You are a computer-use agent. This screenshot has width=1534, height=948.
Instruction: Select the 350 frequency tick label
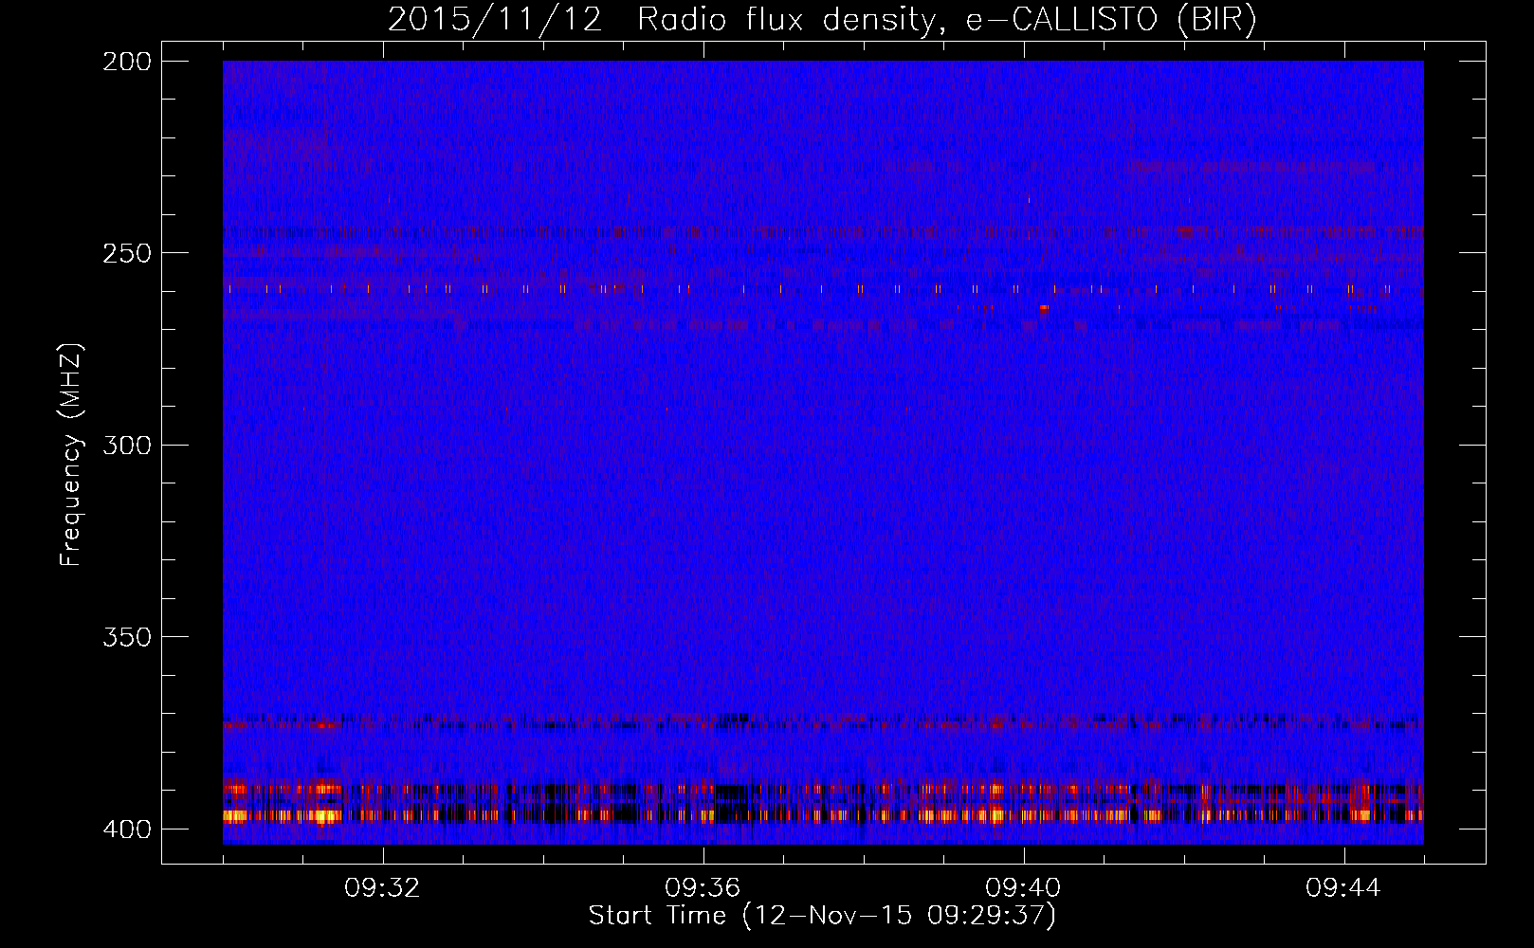127,637
